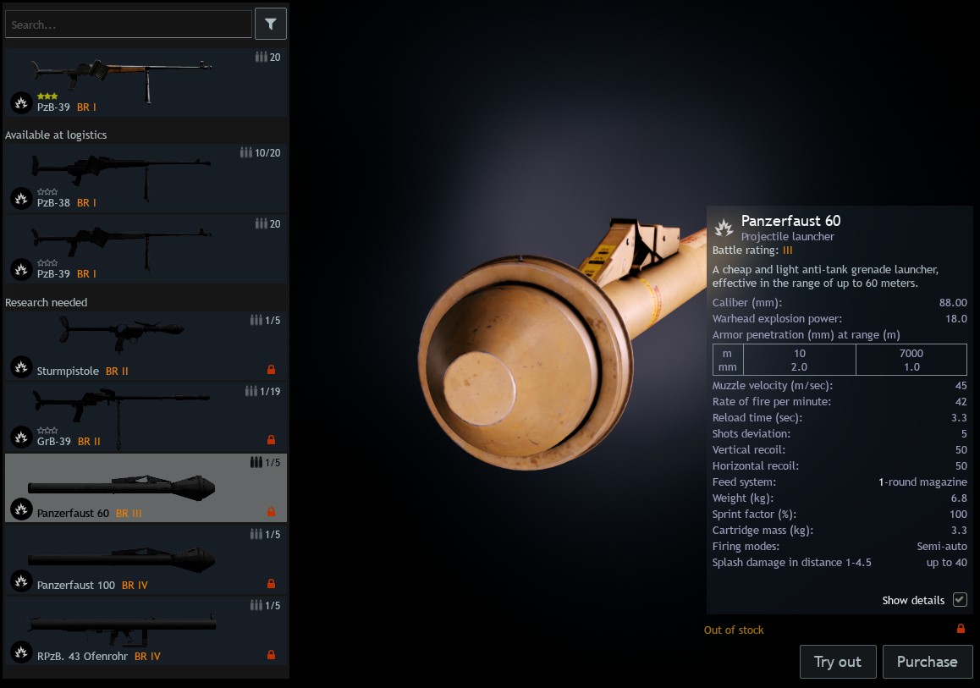Click the Purchase button
The height and width of the screenshot is (688, 980).
tap(928, 662)
